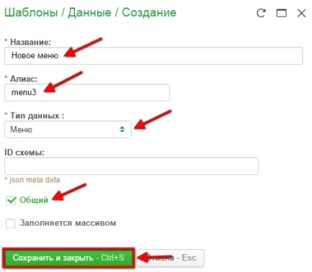
Task: Click the empty ID схемы input field
Action: click(x=132, y=166)
